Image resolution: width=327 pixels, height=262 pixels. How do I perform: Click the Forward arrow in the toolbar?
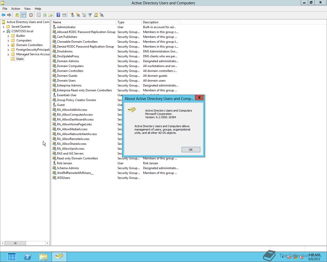(9, 15)
